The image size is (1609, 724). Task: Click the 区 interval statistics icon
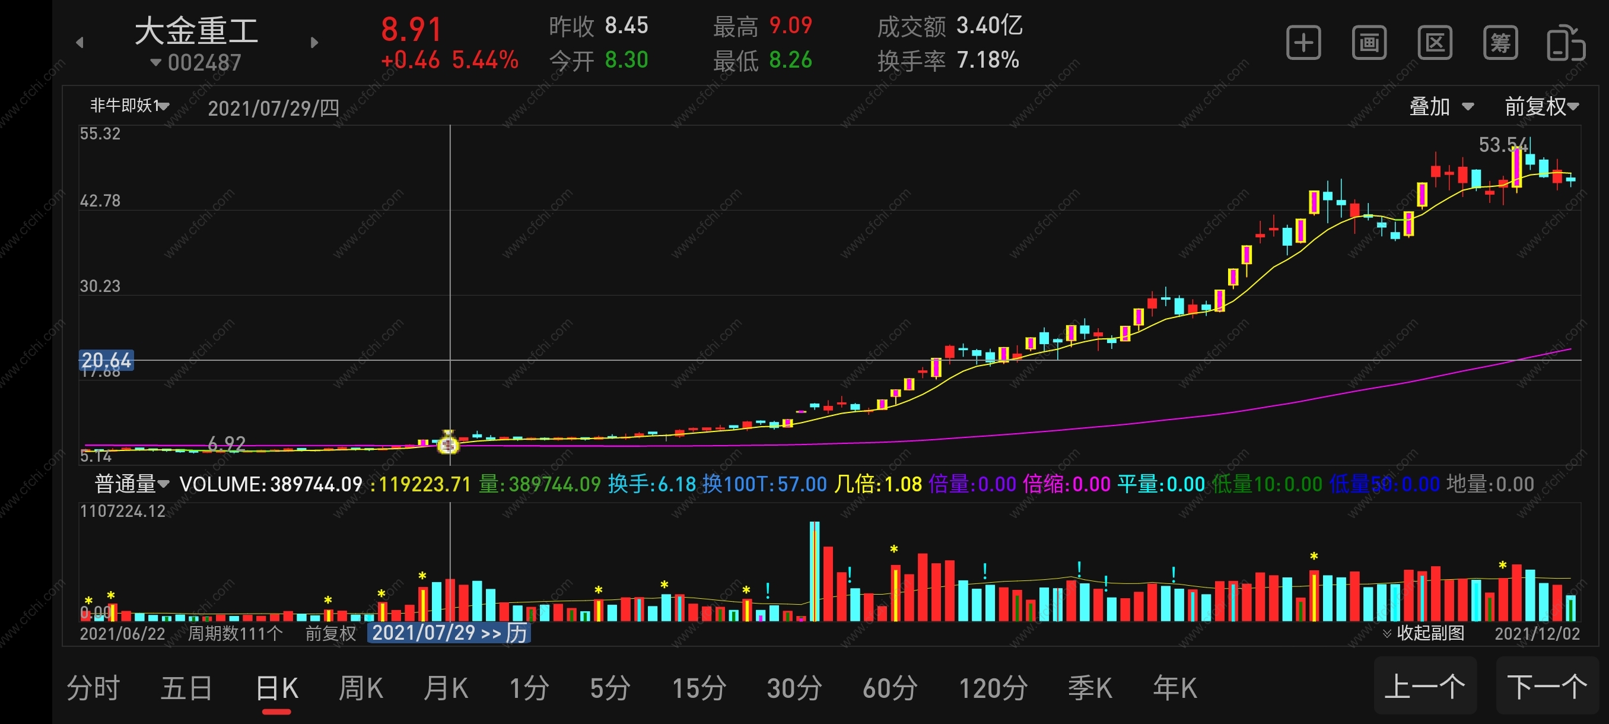click(x=1435, y=43)
